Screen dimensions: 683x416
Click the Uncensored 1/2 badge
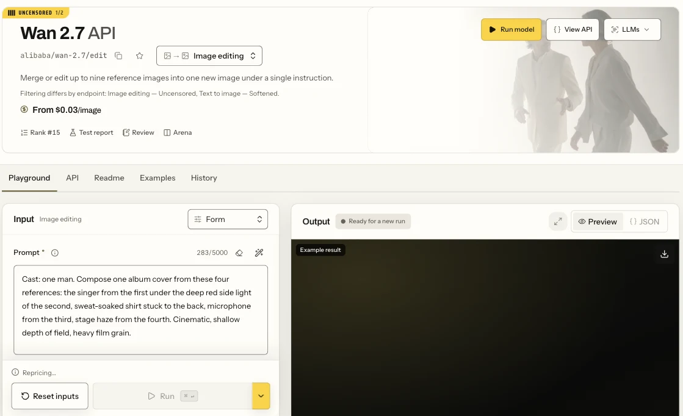click(x=36, y=13)
